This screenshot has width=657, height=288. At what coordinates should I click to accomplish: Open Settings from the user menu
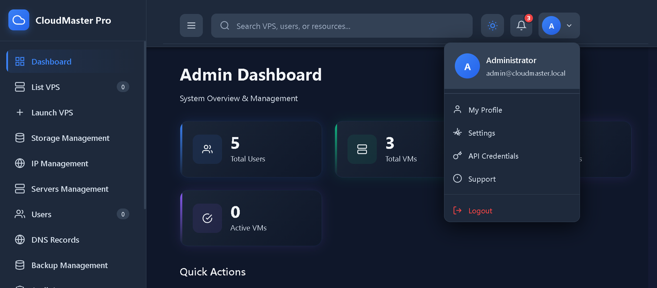[x=512, y=133]
